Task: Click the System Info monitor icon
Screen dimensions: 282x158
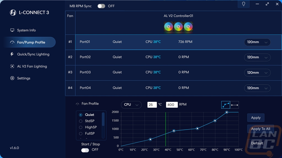Action: [x=12, y=30]
